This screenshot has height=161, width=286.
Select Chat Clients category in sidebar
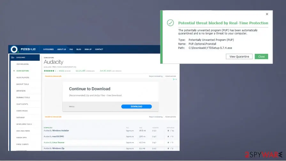click(22, 104)
